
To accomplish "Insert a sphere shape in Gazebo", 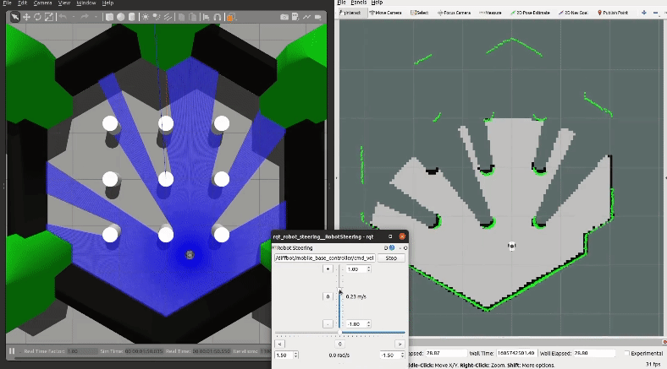I will [x=121, y=16].
